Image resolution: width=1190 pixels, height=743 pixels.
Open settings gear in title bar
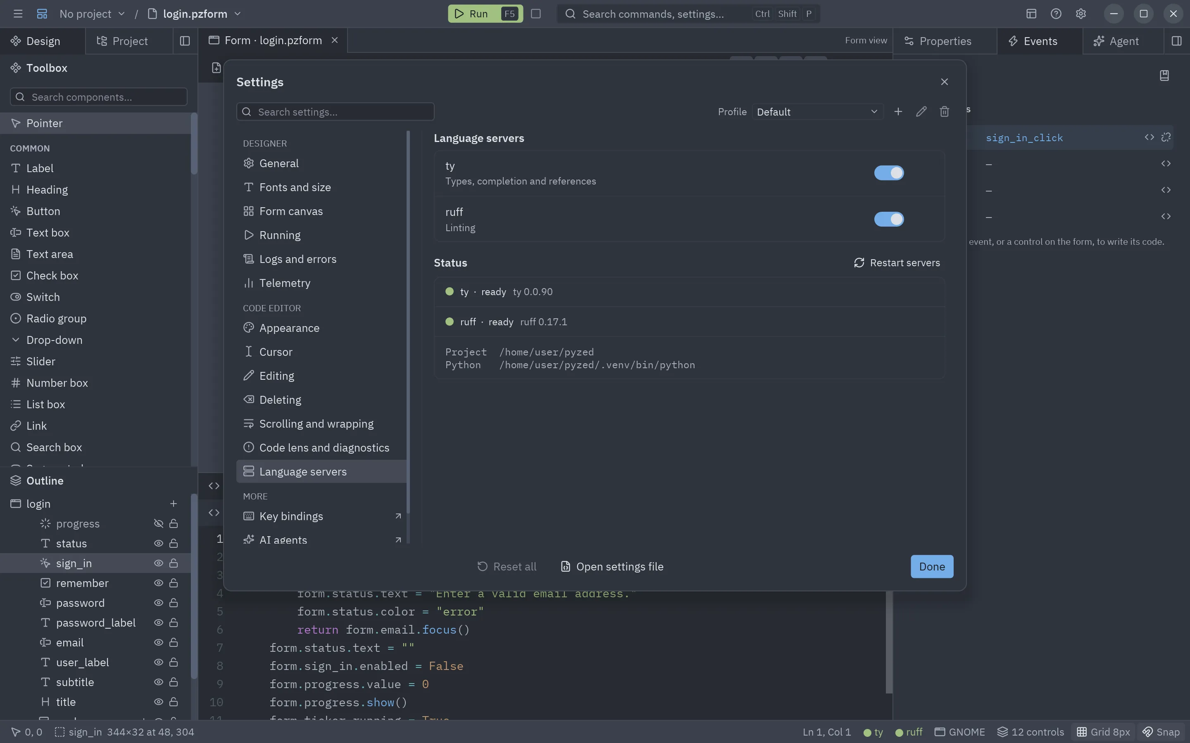tap(1081, 14)
